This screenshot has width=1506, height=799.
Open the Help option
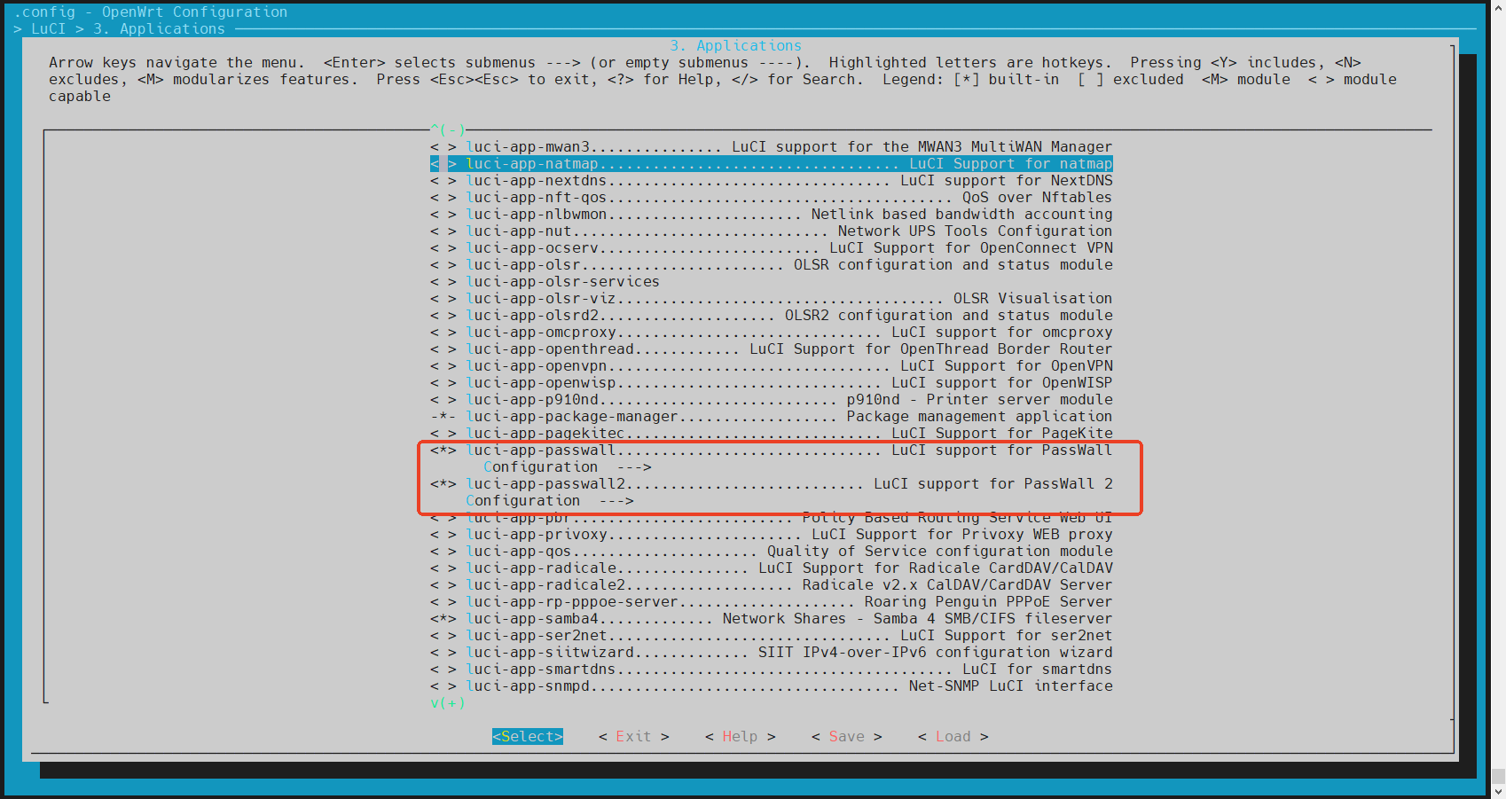[x=740, y=736]
